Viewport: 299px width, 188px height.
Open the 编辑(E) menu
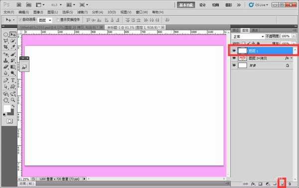tap(23, 12)
